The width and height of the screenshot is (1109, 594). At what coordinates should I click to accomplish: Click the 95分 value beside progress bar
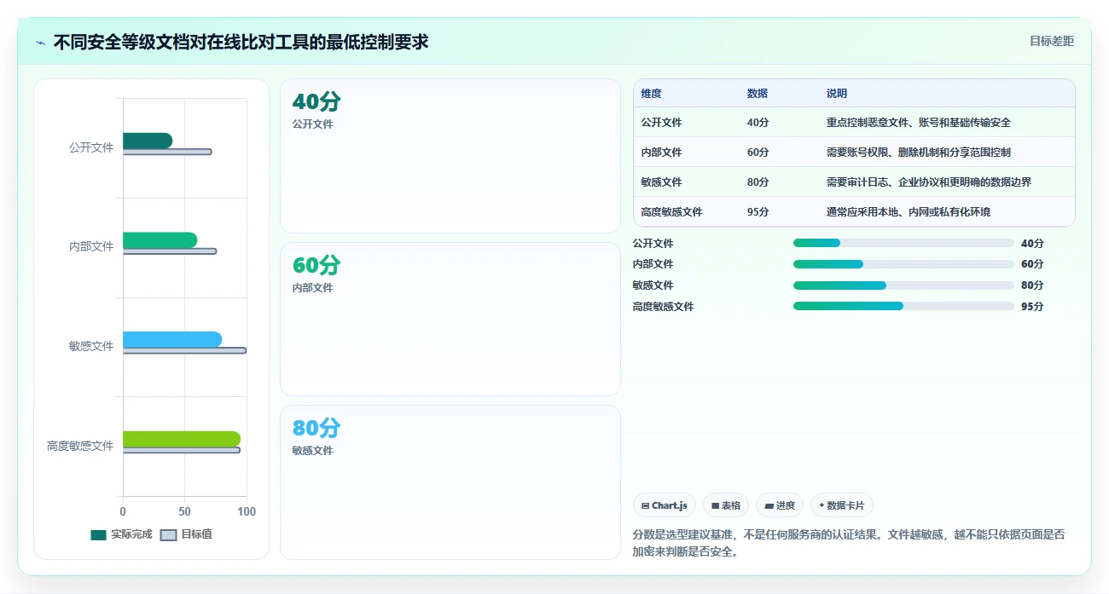[x=1032, y=307]
